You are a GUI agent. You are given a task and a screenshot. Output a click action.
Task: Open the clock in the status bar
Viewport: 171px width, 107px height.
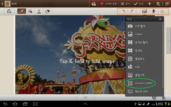click(159, 104)
